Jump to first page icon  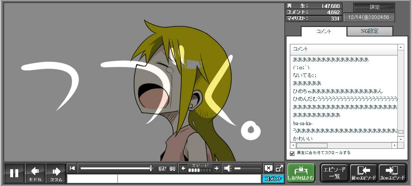pyautogui.click(x=72, y=168)
